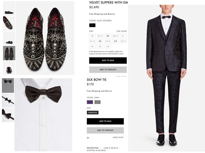
Task: Add silk bow tie to wishlist
Action: coord(105,130)
